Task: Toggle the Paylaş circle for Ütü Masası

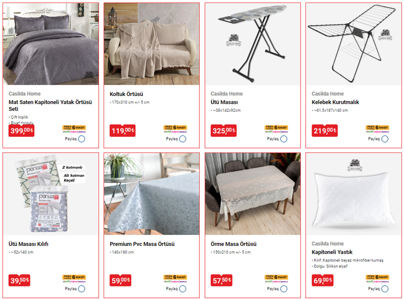Action: click(284, 139)
